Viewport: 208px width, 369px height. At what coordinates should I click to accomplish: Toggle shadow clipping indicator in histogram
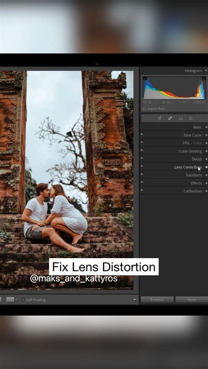click(x=145, y=78)
